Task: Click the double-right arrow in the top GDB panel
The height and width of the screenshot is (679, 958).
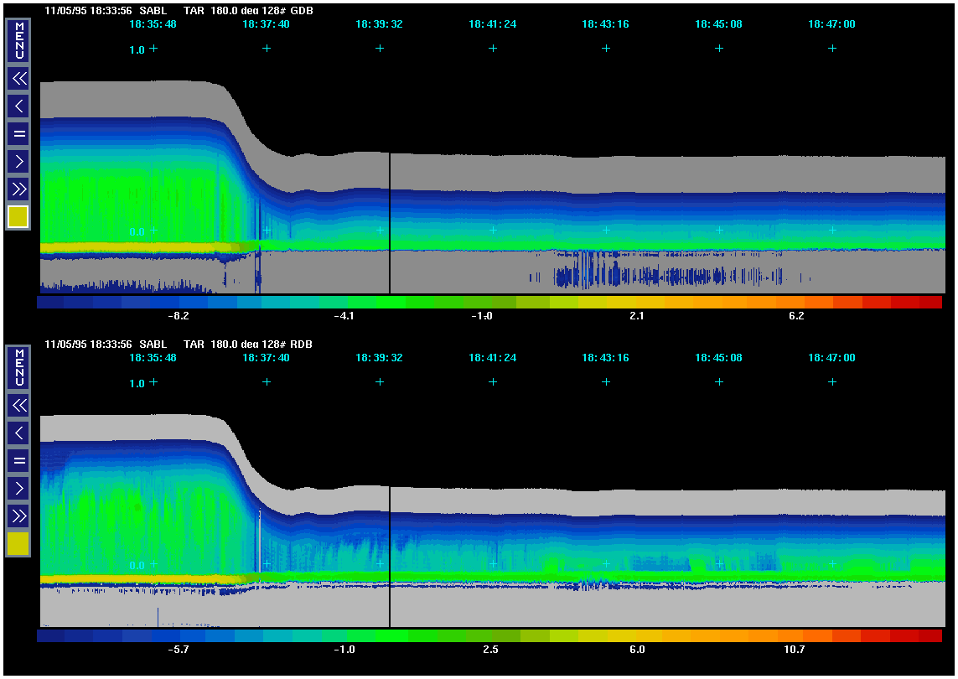Action: [x=18, y=188]
